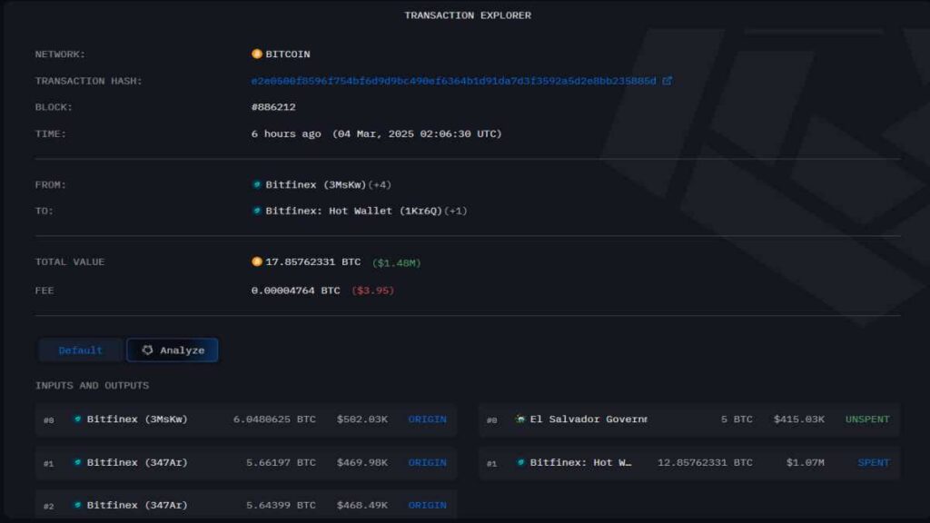The width and height of the screenshot is (930, 523).
Task: Click the Inputs and Outputs section label
Action: 92,385
